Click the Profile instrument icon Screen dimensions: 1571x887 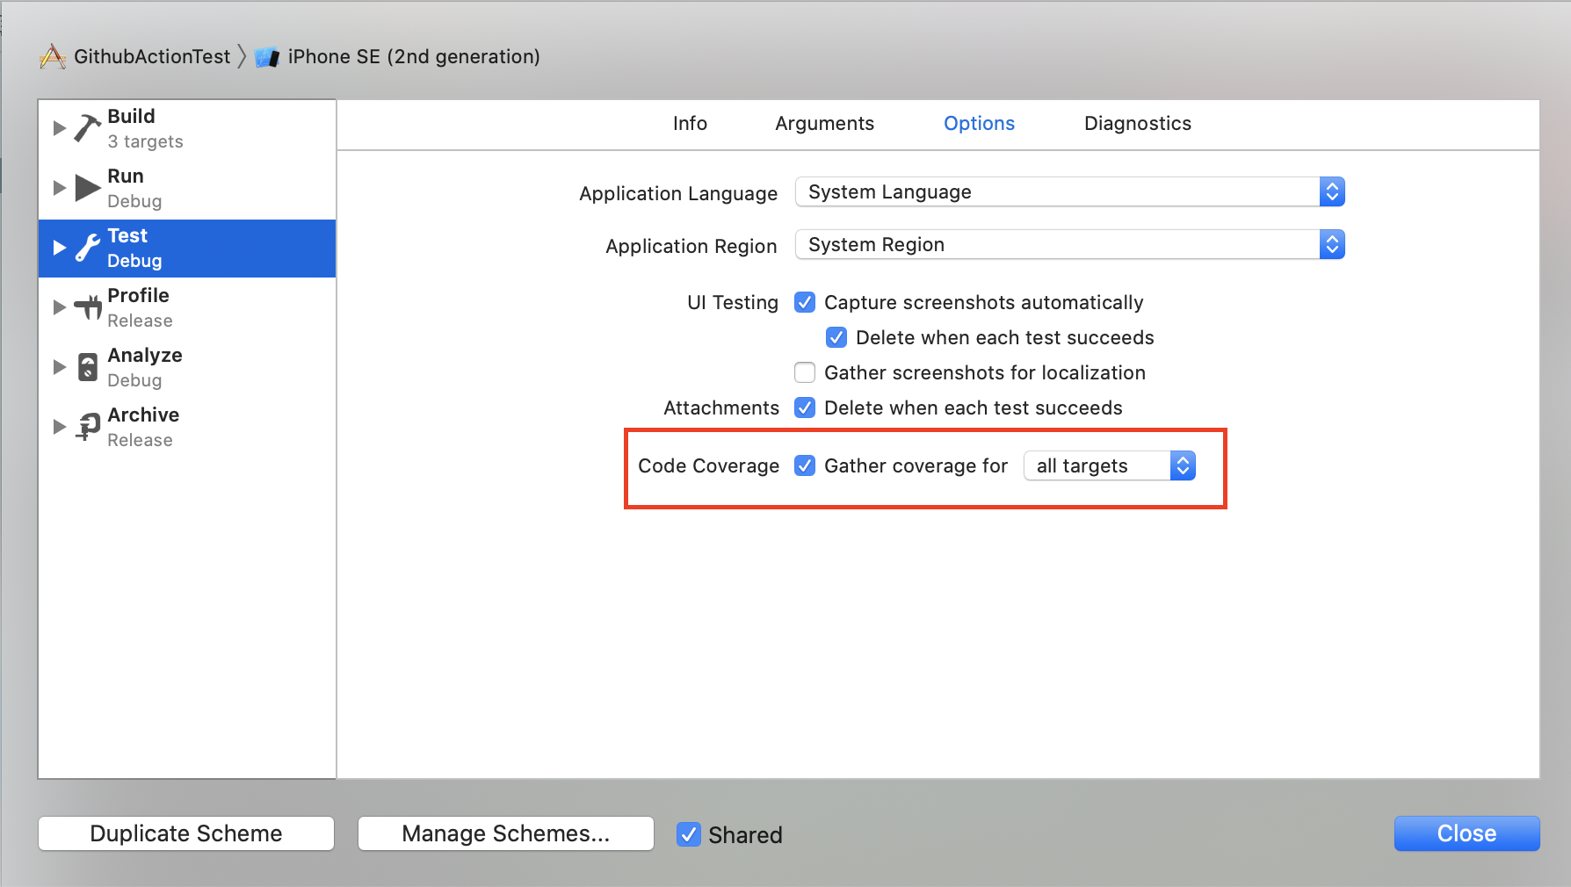coord(88,307)
